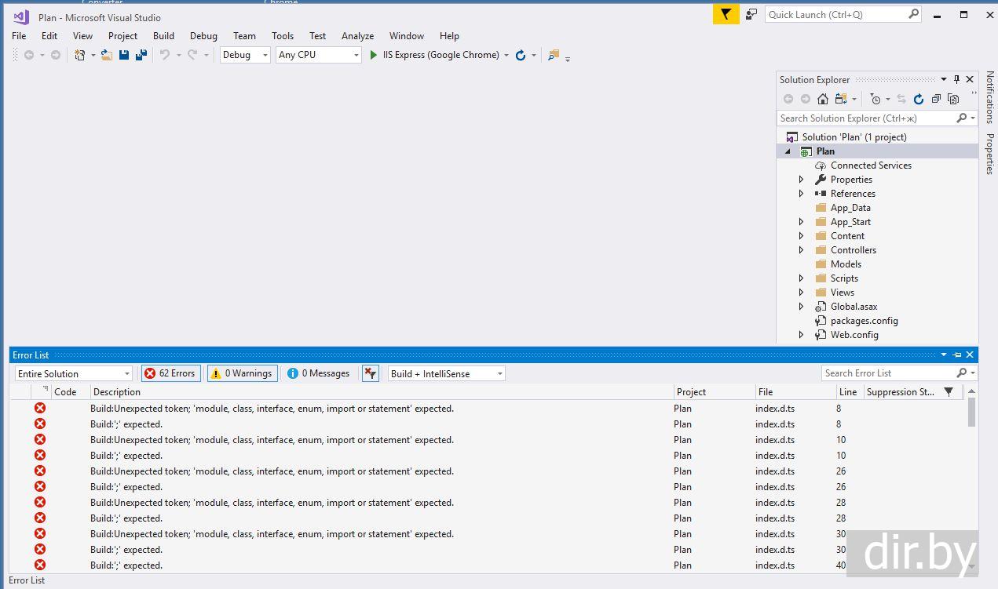998x589 pixels.
Task: Refresh the Solution Explorer with the refresh icon
Action: coord(918,99)
